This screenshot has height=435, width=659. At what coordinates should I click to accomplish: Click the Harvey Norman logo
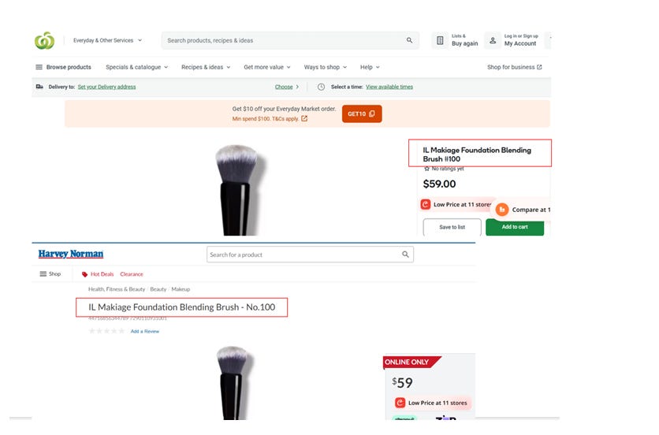71,254
